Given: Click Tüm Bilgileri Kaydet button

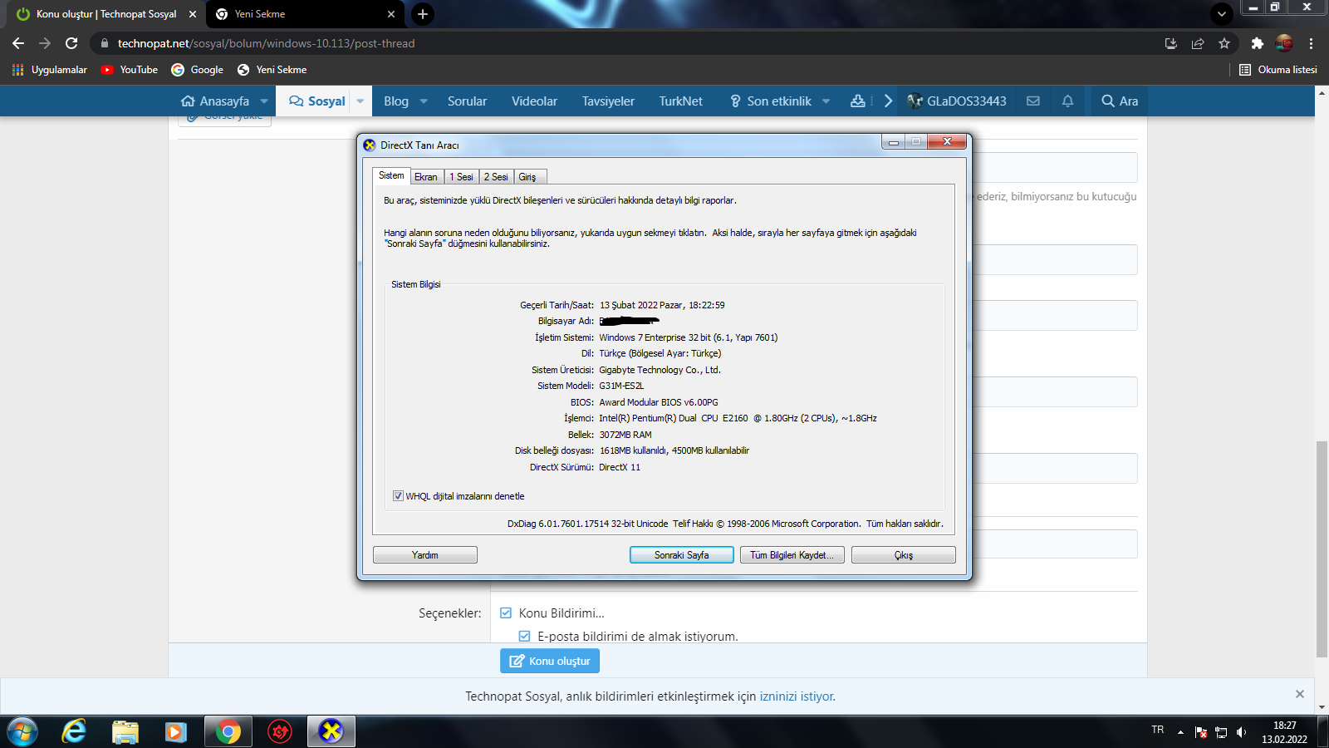Looking at the screenshot, I should [792, 555].
